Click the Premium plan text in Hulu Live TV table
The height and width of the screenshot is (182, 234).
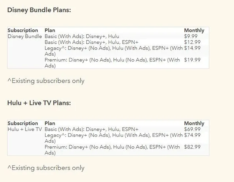(x=112, y=150)
